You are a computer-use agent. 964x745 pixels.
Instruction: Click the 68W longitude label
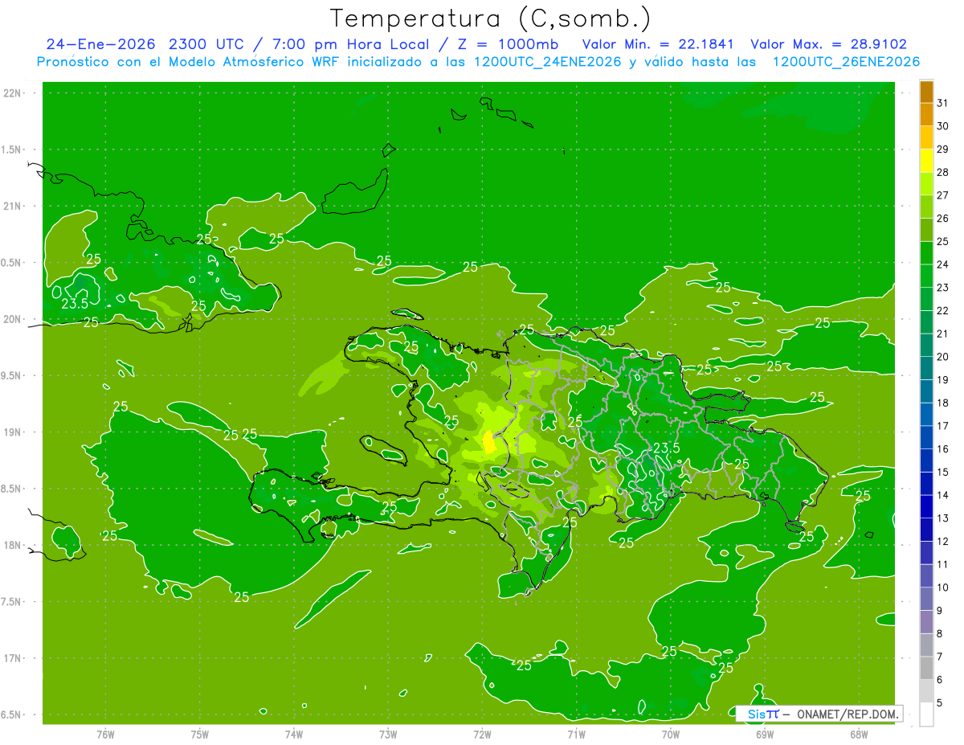click(859, 735)
